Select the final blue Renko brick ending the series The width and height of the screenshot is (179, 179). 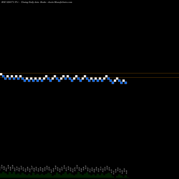[x=126, y=83]
